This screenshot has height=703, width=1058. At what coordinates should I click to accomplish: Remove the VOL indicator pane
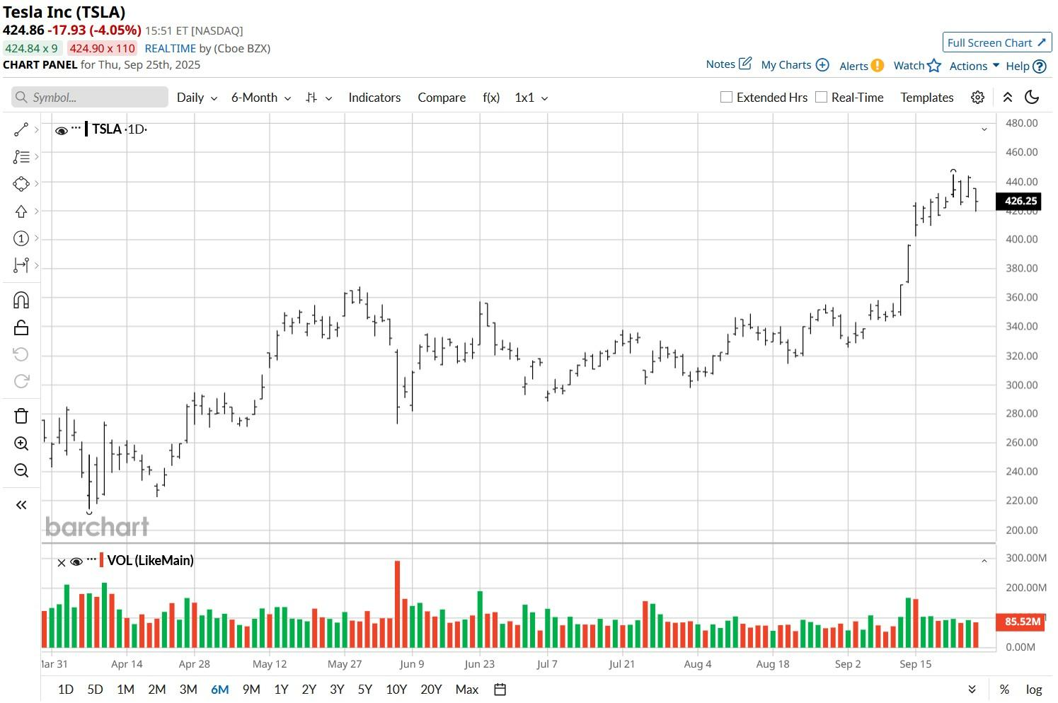pyautogui.click(x=62, y=562)
